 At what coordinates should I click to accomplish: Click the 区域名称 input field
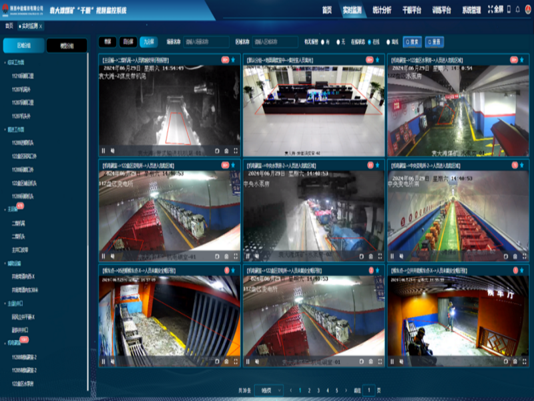pyautogui.click(x=274, y=41)
